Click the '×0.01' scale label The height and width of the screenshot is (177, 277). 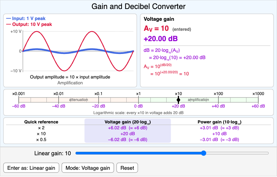click(x=59, y=94)
